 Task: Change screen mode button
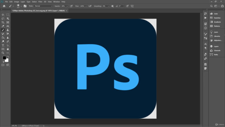point(8,65)
